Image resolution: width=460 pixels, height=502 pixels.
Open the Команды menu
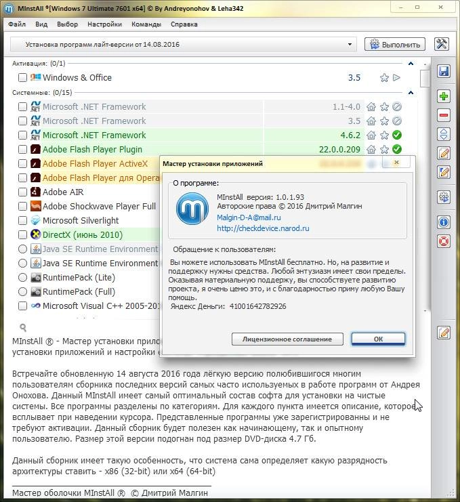click(x=146, y=24)
